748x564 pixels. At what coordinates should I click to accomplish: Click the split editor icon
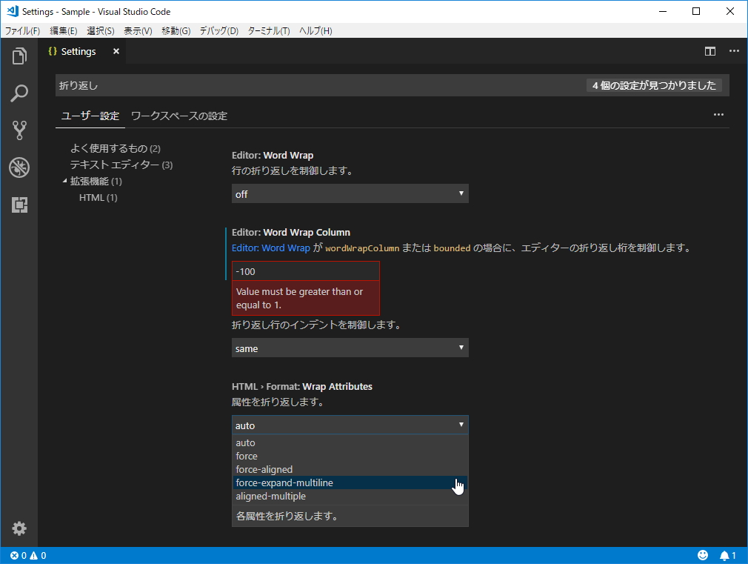point(709,51)
